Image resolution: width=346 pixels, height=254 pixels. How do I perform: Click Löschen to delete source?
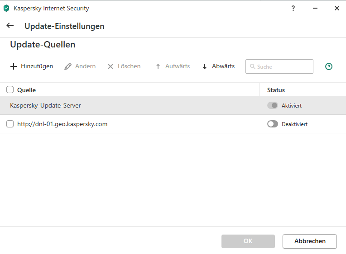pos(124,66)
